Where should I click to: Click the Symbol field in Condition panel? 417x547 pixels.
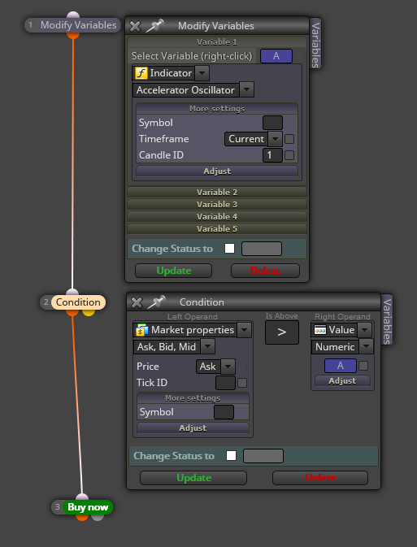[x=224, y=412]
